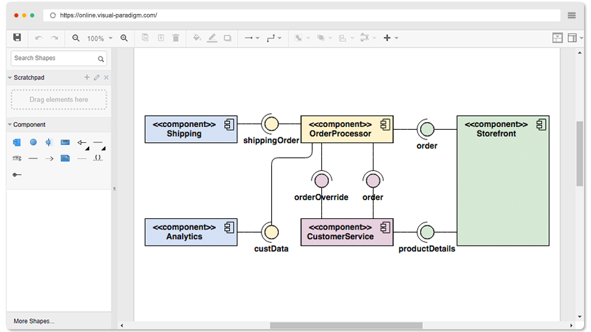Open the waypoint connector style dropdown
The height and width of the screenshot is (332, 591).
pos(274,38)
